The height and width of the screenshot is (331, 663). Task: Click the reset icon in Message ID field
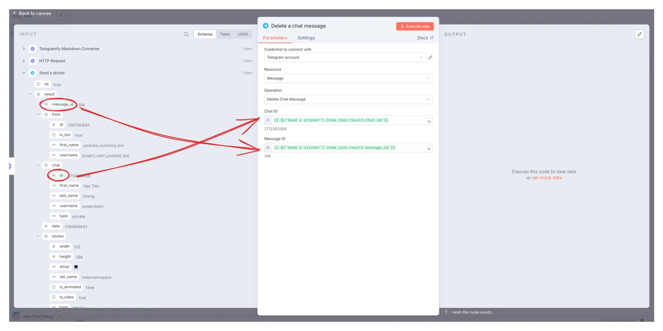[429, 149]
